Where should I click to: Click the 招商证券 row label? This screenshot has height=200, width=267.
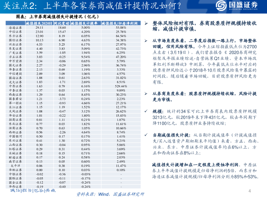(x=15, y=120)
